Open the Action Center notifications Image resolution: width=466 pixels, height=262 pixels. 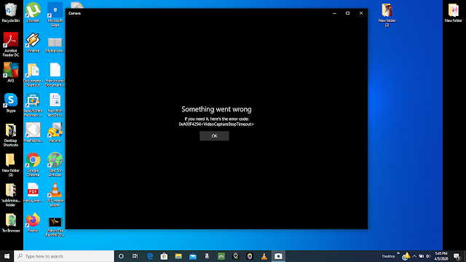click(x=457, y=256)
